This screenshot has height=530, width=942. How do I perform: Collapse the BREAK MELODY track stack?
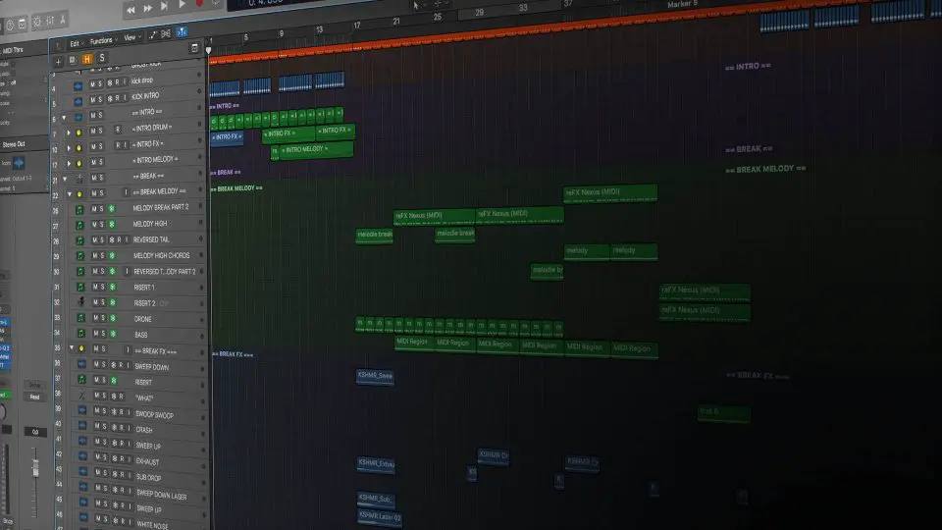69,194
